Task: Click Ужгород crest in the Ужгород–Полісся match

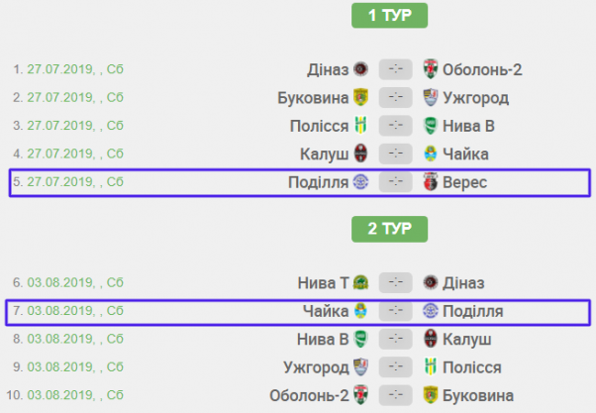Action: tap(361, 367)
